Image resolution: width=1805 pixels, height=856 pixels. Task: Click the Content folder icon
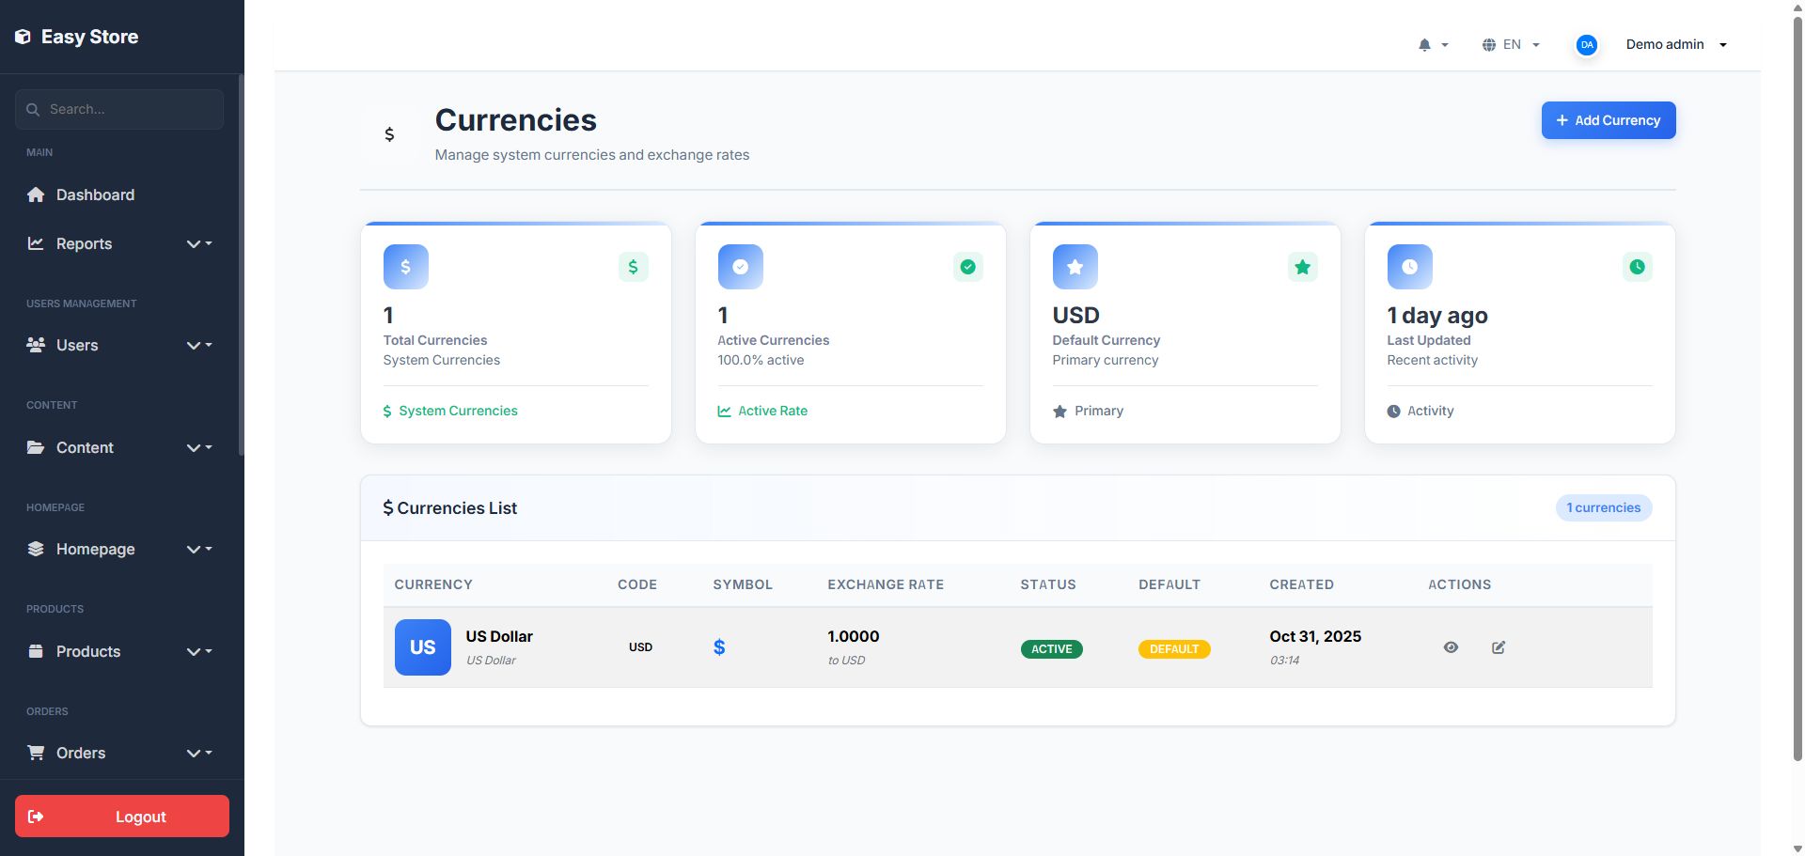[x=36, y=447]
